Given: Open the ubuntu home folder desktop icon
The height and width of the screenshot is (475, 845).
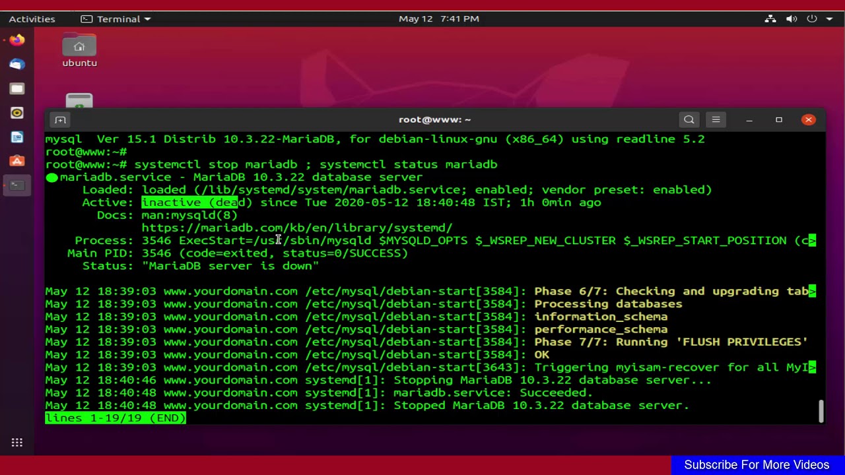Looking at the screenshot, I should click(x=79, y=51).
